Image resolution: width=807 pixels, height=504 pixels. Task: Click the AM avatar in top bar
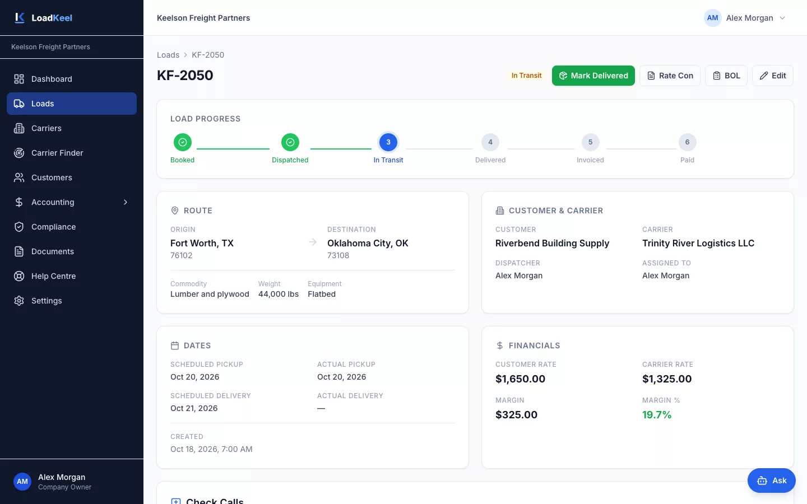point(713,18)
